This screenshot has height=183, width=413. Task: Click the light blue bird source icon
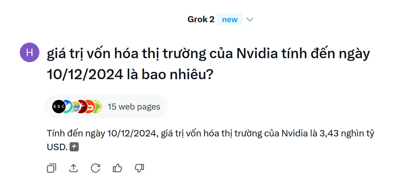67,106
